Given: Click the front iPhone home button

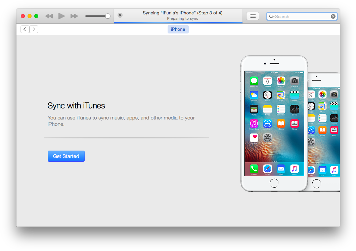Looking at the screenshot, I should tap(274, 183).
